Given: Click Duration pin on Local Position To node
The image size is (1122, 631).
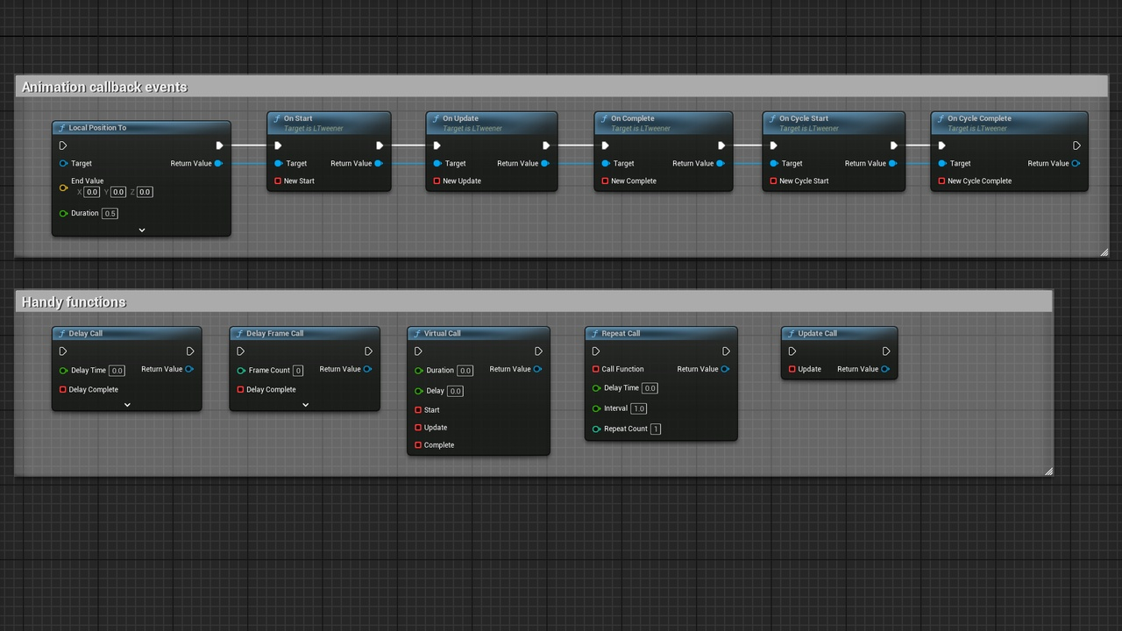Looking at the screenshot, I should point(63,213).
